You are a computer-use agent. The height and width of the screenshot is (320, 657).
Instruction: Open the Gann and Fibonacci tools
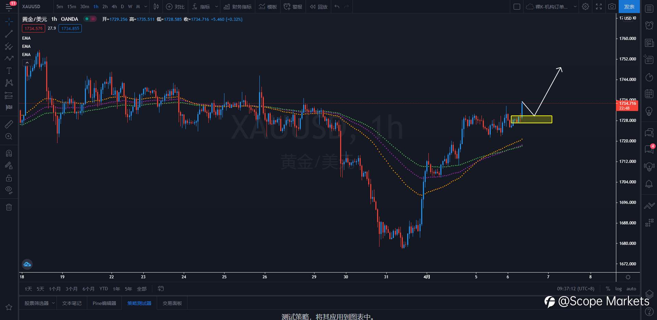point(9,46)
